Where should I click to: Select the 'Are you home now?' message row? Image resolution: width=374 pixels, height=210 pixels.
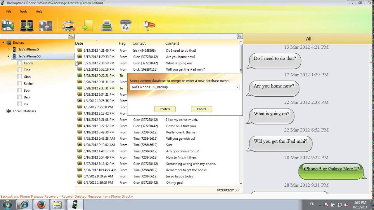(157, 57)
